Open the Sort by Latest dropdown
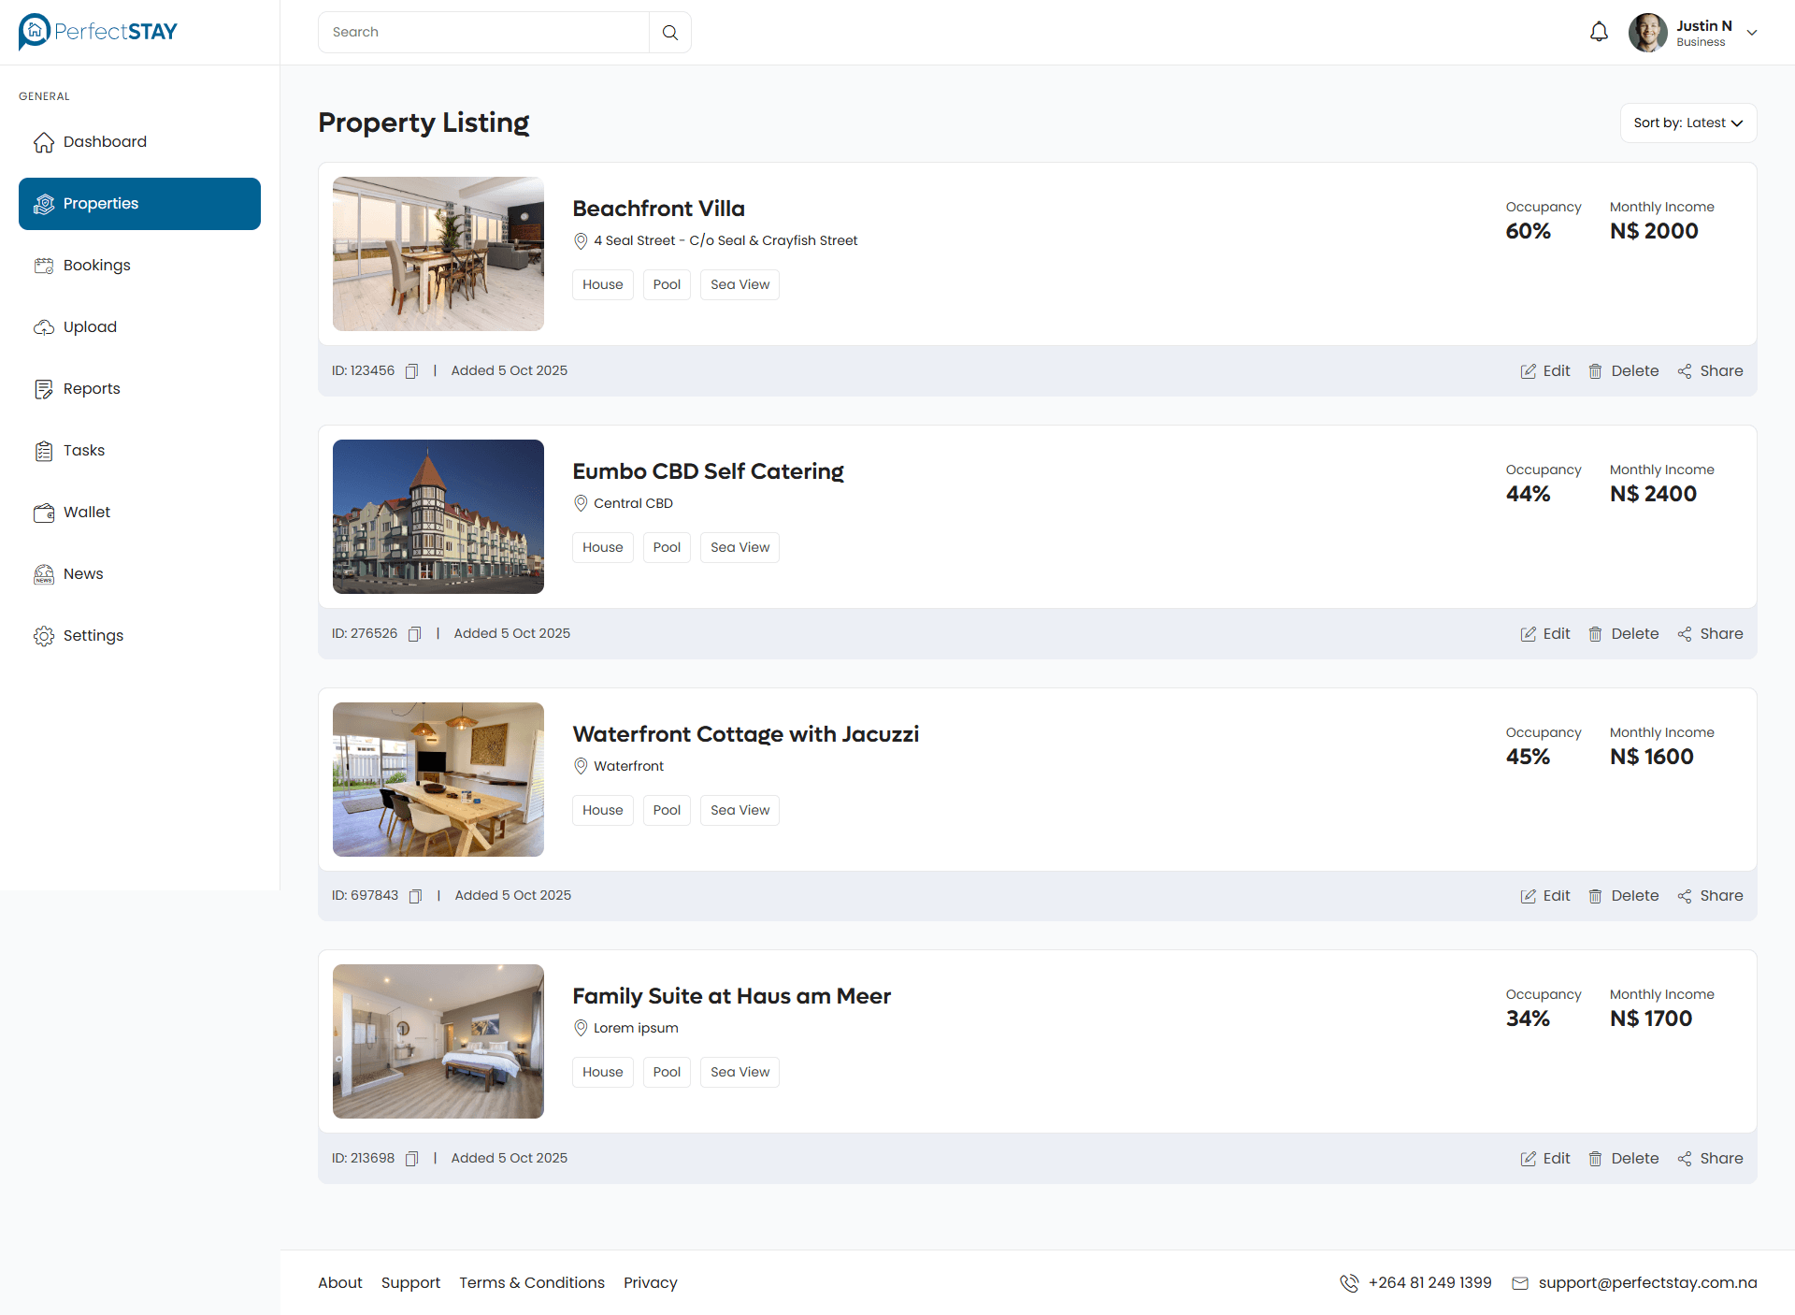Image resolution: width=1795 pixels, height=1315 pixels. pyautogui.click(x=1687, y=123)
